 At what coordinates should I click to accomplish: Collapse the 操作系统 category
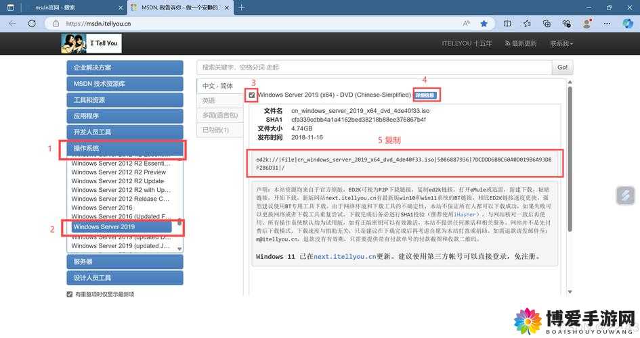pos(125,148)
